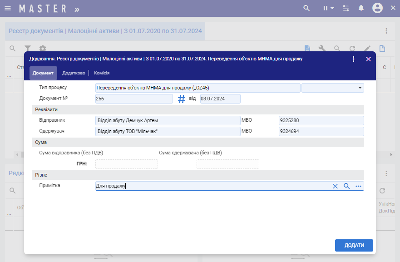Click the search icon in Примітка field
Viewport: 400px width, 262px height.
coord(346,186)
